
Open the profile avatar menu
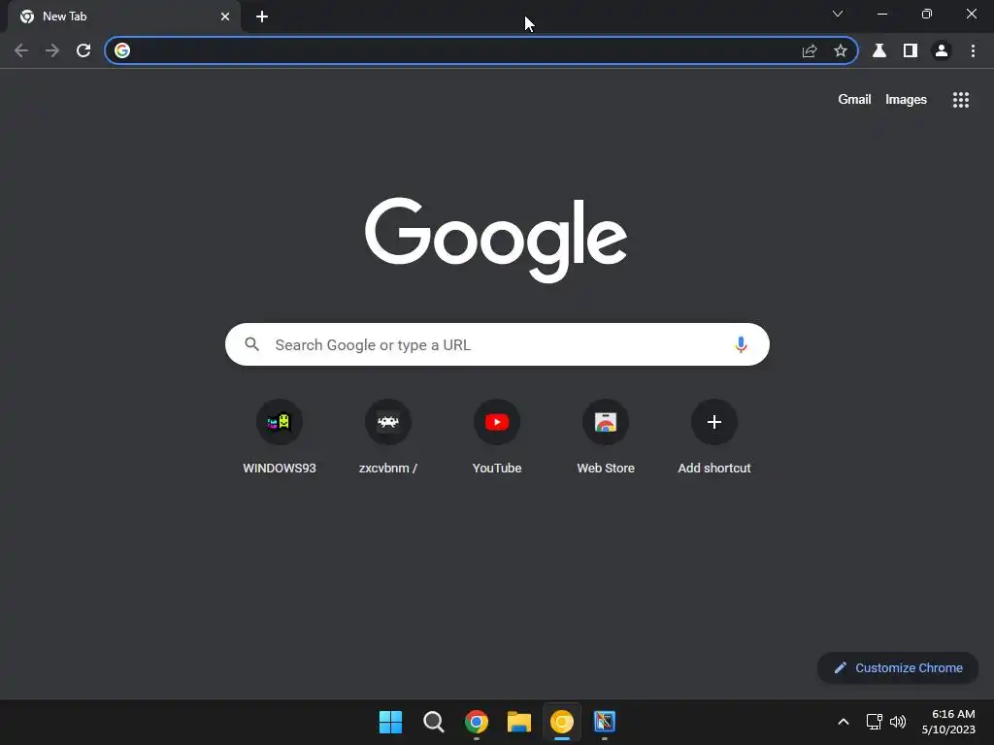click(942, 50)
